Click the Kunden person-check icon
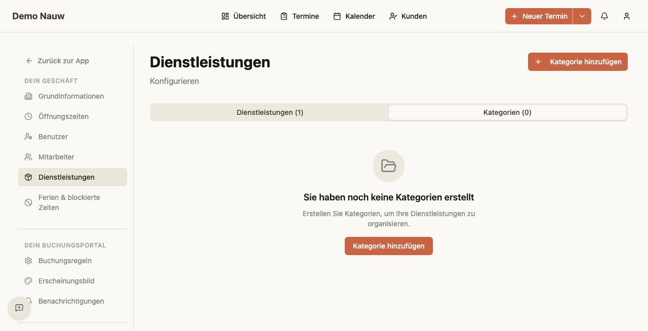 393,16
